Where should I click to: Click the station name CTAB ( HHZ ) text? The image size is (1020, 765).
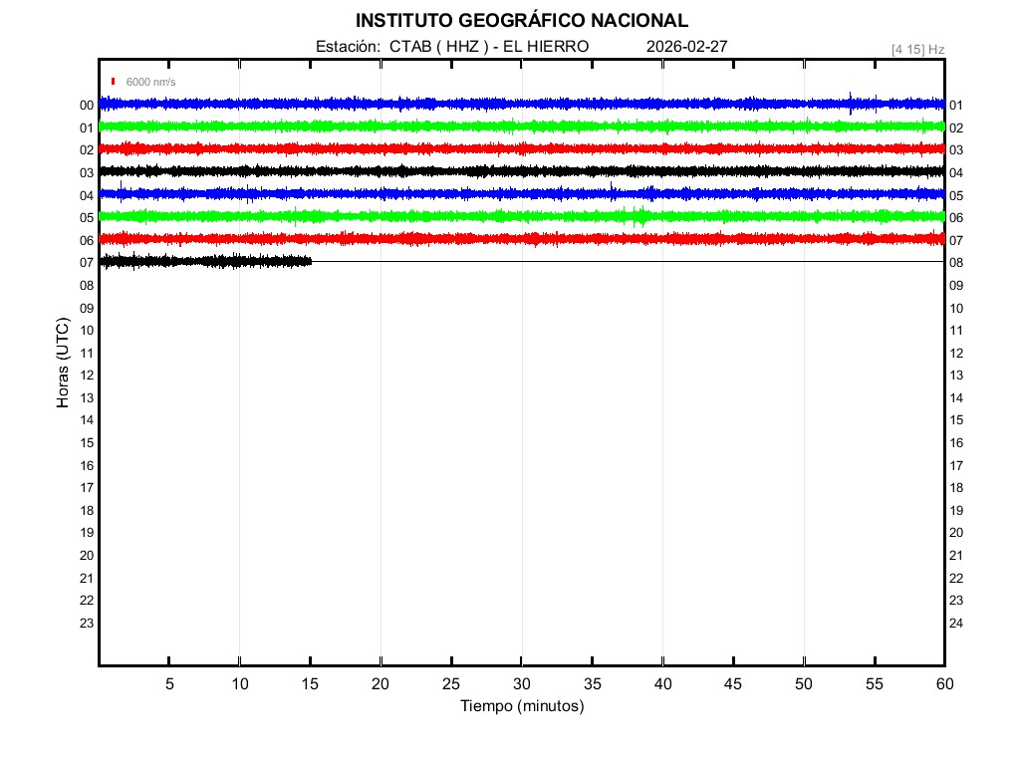pyautogui.click(x=438, y=47)
